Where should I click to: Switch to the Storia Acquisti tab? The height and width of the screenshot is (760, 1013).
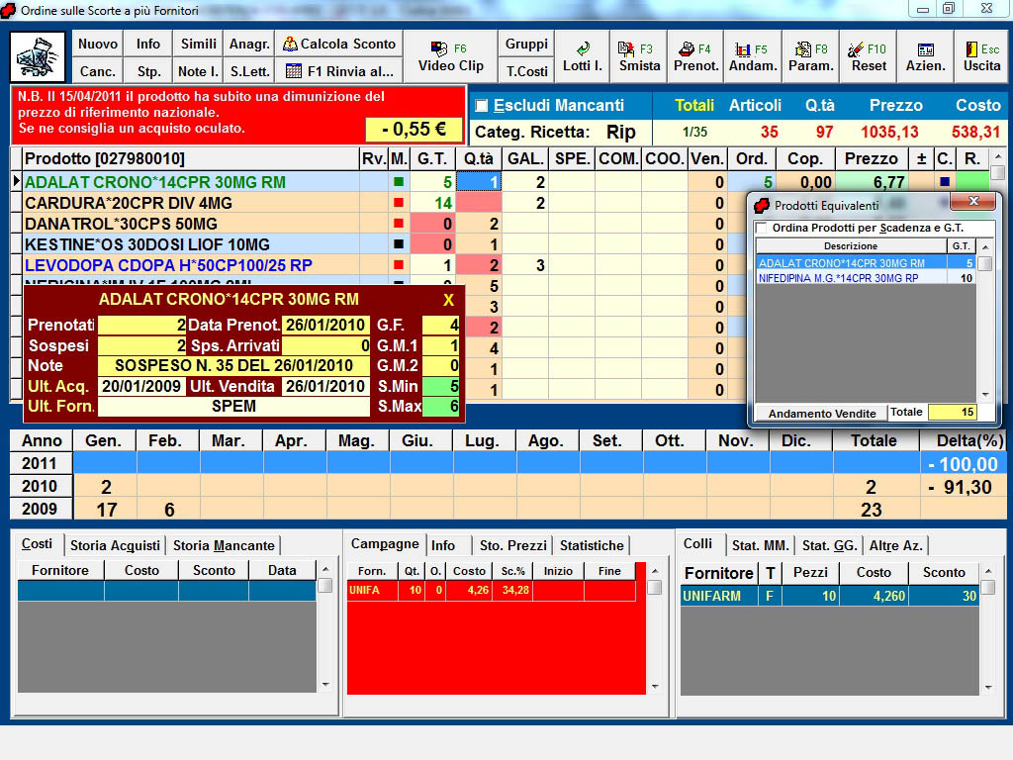pos(115,545)
